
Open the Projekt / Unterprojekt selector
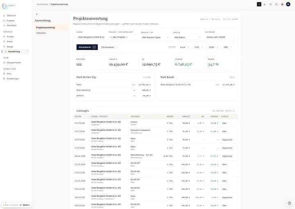[x=123, y=37]
